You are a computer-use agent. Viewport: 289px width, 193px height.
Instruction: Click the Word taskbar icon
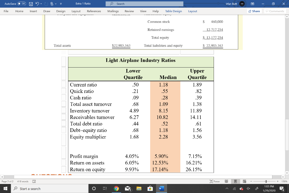click(161, 188)
